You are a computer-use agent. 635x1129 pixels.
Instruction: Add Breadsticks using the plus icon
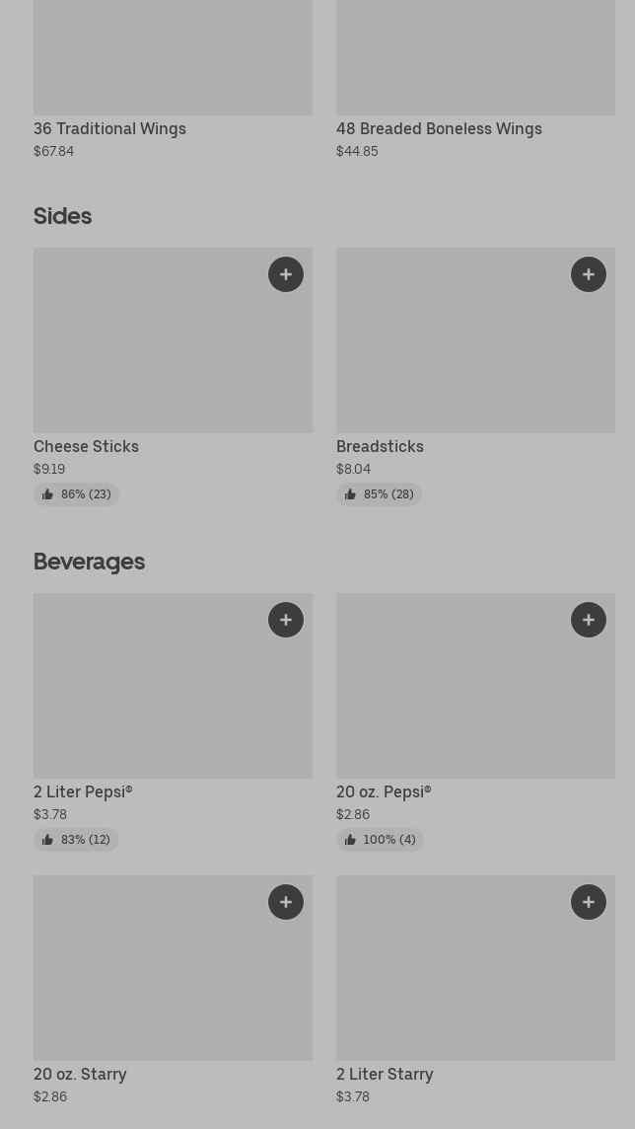point(589,274)
